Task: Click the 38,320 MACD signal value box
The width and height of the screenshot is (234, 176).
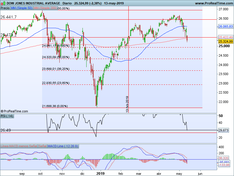Action: (223, 158)
